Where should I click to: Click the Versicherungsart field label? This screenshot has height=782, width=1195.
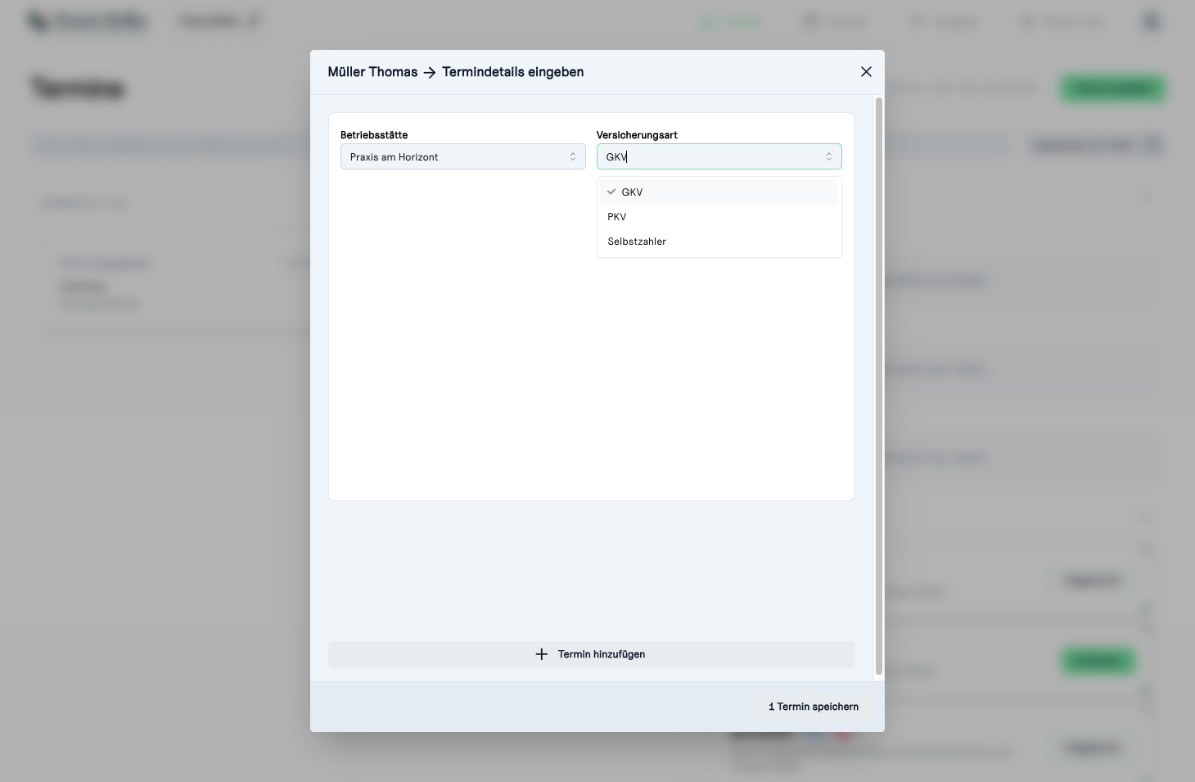click(637, 135)
